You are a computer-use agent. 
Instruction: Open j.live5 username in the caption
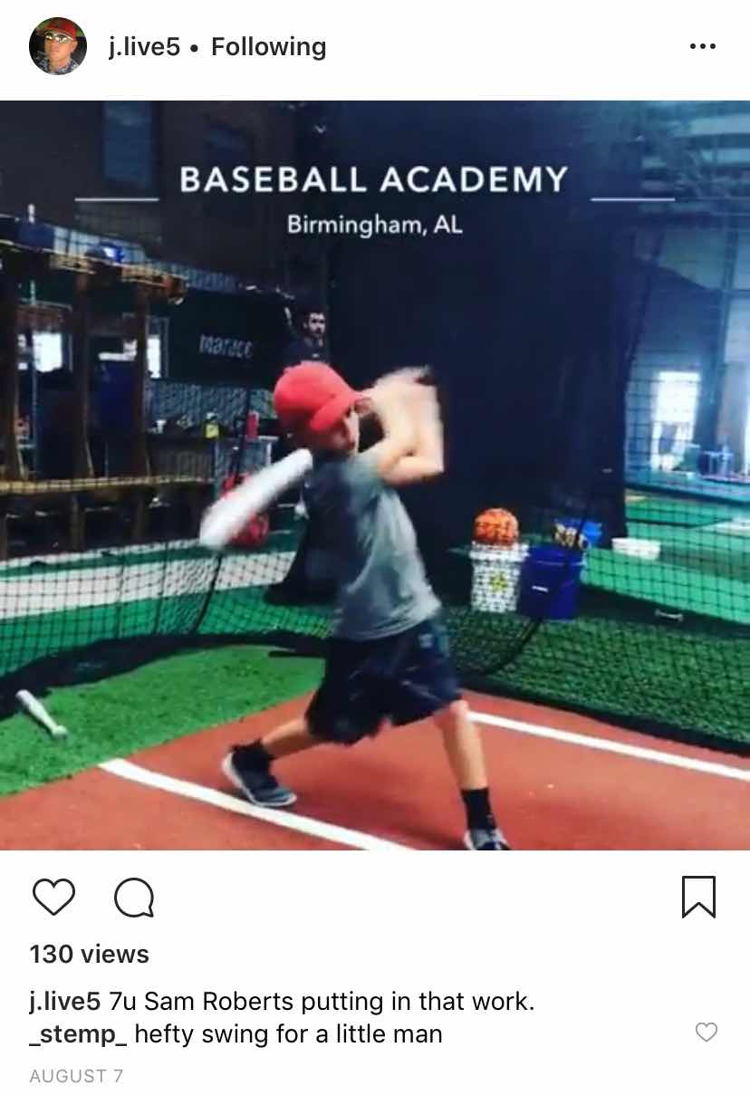pos(65,1002)
